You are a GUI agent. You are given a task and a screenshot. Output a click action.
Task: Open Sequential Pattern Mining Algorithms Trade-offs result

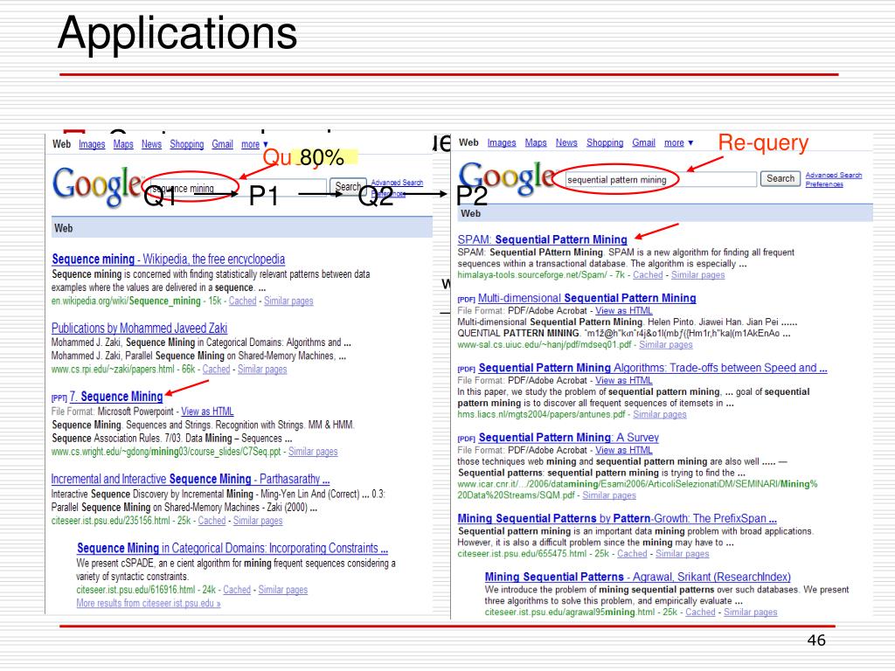pyautogui.click(x=653, y=368)
